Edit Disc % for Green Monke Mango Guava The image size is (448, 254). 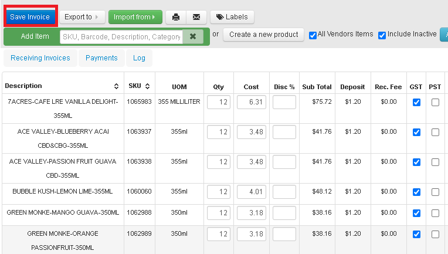tap(284, 213)
